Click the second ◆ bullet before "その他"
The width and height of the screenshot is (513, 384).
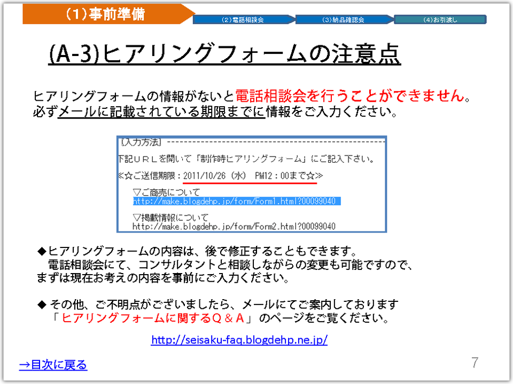click(42, 305)
